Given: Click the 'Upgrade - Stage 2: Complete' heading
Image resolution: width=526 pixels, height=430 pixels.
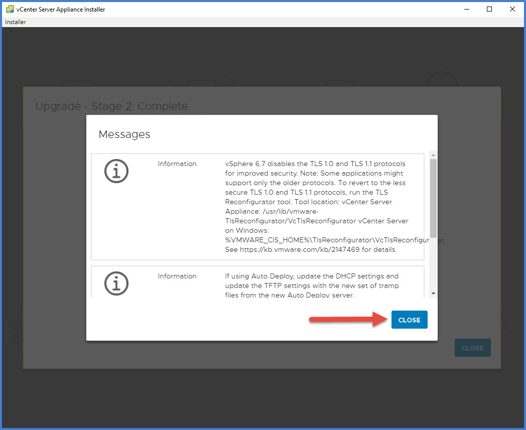Looking at the screenshot, I should point(111,106).
